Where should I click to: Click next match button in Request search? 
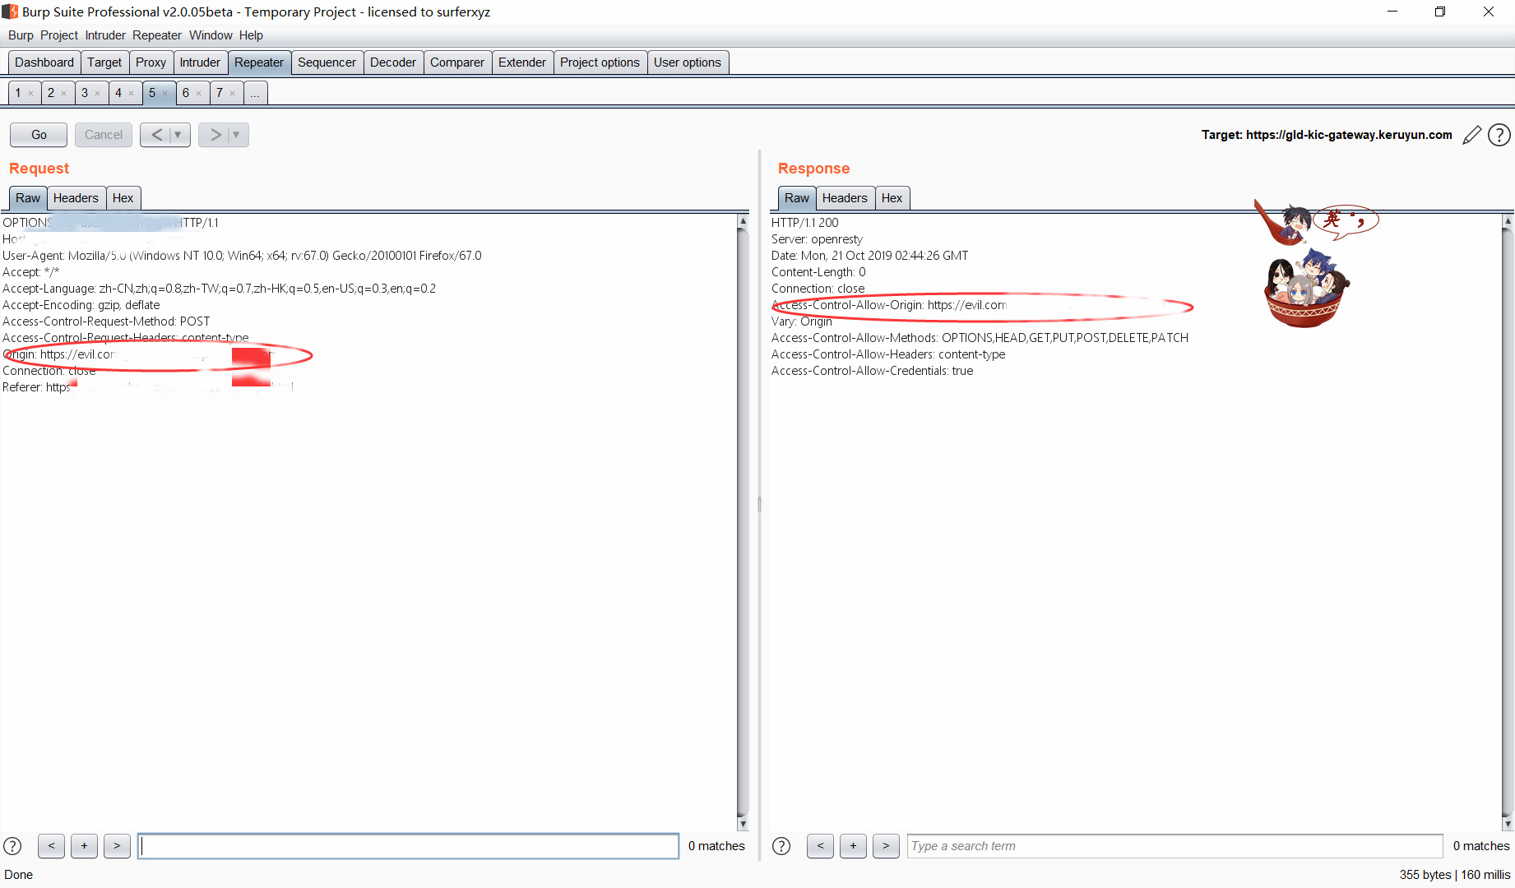[x=117, y=845]
